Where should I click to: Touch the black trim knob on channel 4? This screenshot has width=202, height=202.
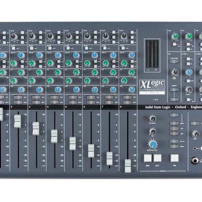coord(50,36)
